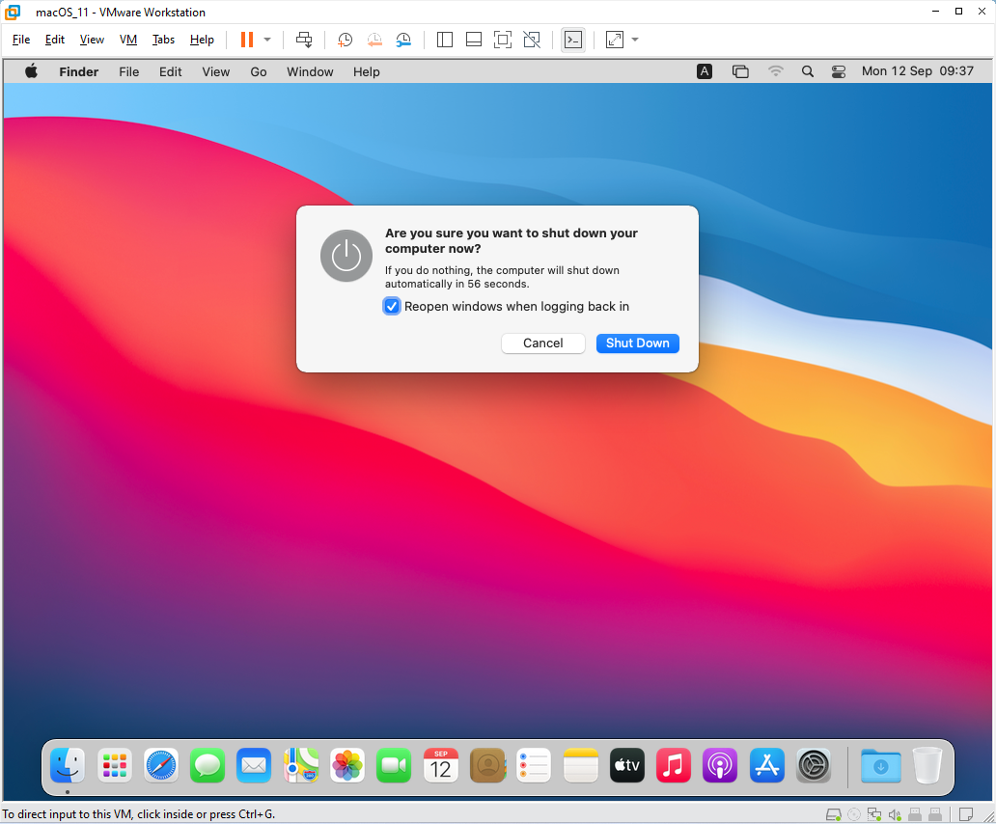Open VMware Help menu

click(x=202, y=40)
